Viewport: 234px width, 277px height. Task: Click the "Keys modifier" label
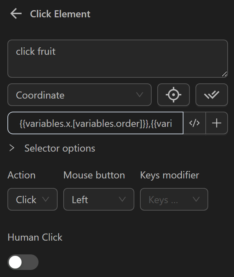pos(170,175)
